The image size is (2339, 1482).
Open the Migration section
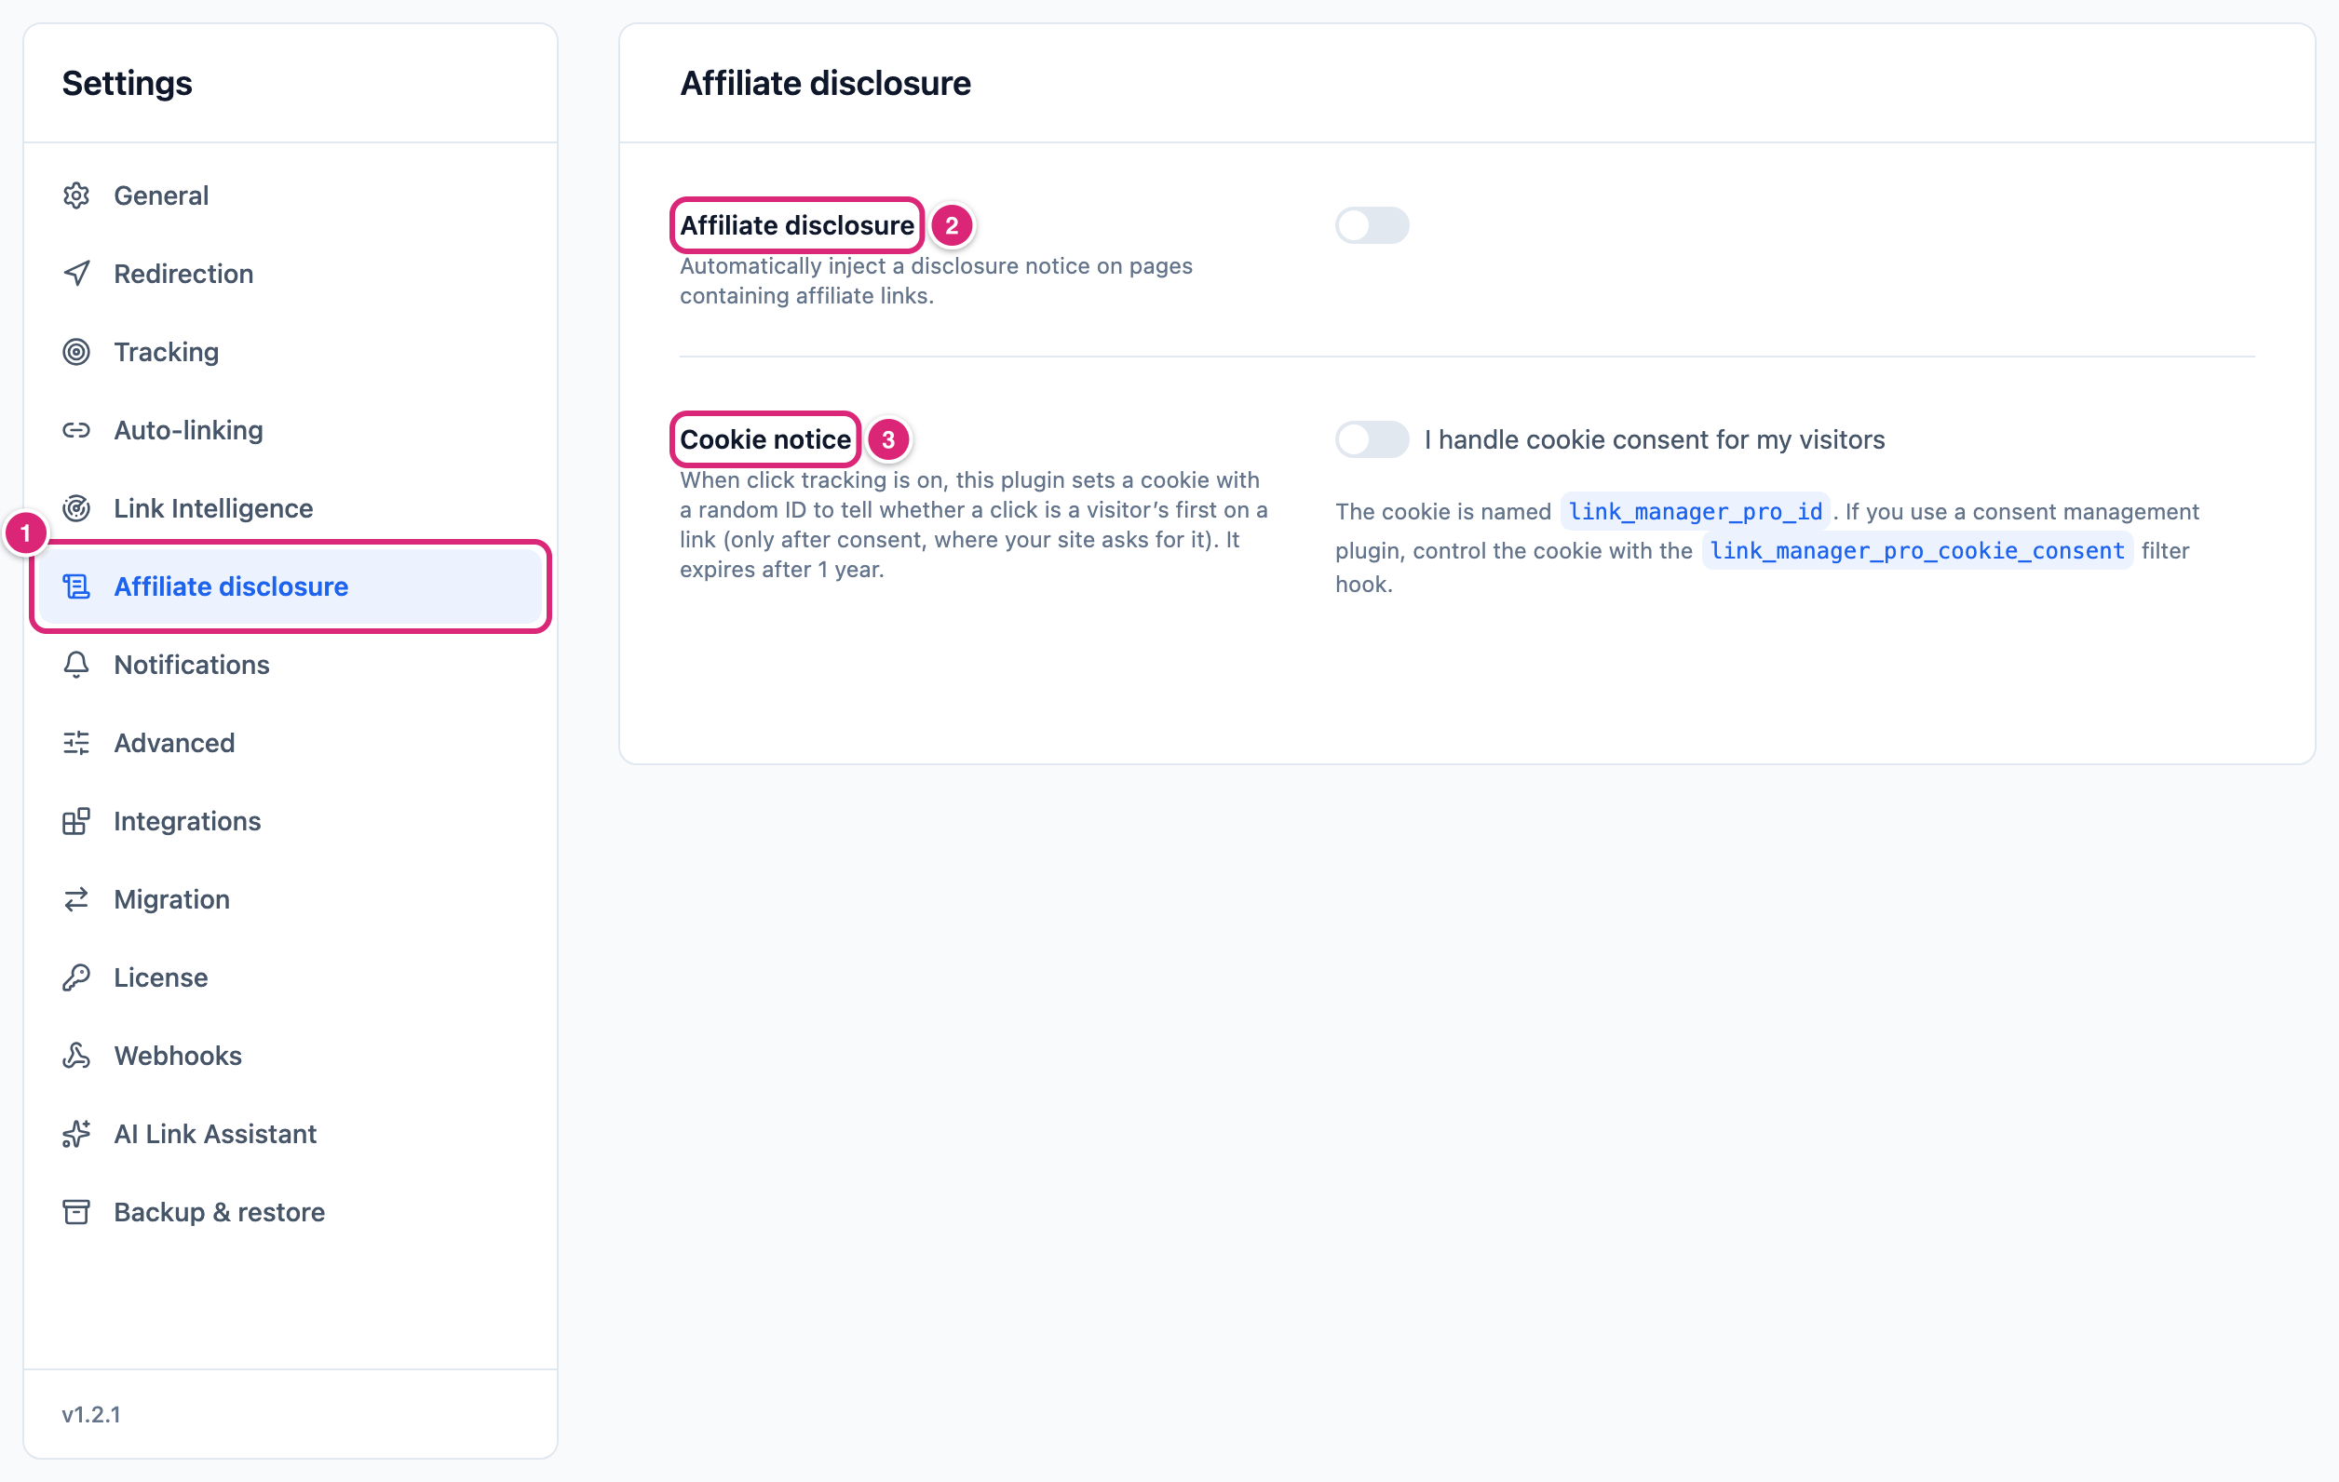tap(290, 899)
